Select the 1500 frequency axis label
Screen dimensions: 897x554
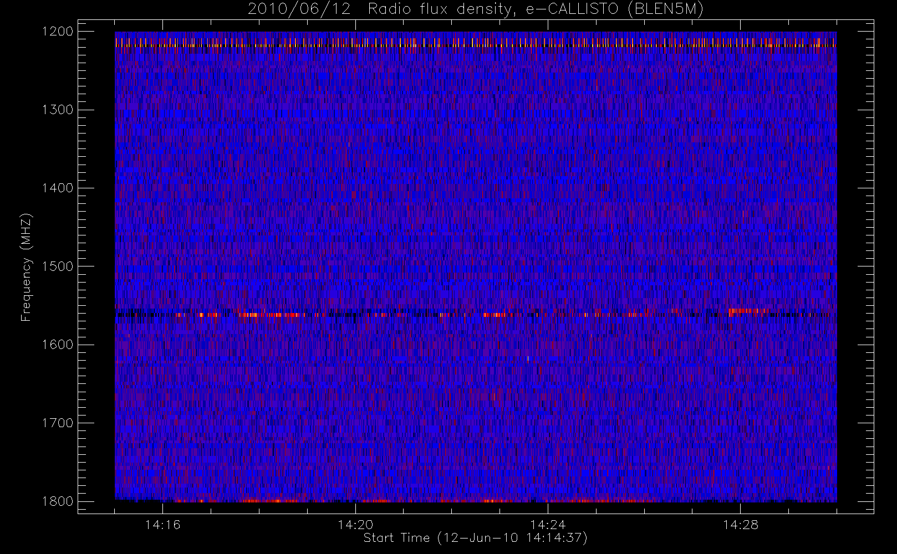click(x=58, y=266)
